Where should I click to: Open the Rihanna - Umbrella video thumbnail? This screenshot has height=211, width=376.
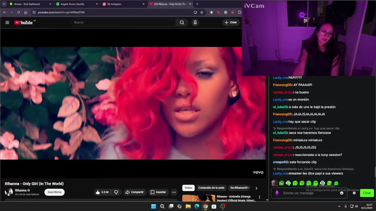pyautogui.click(x=199, y=198)
